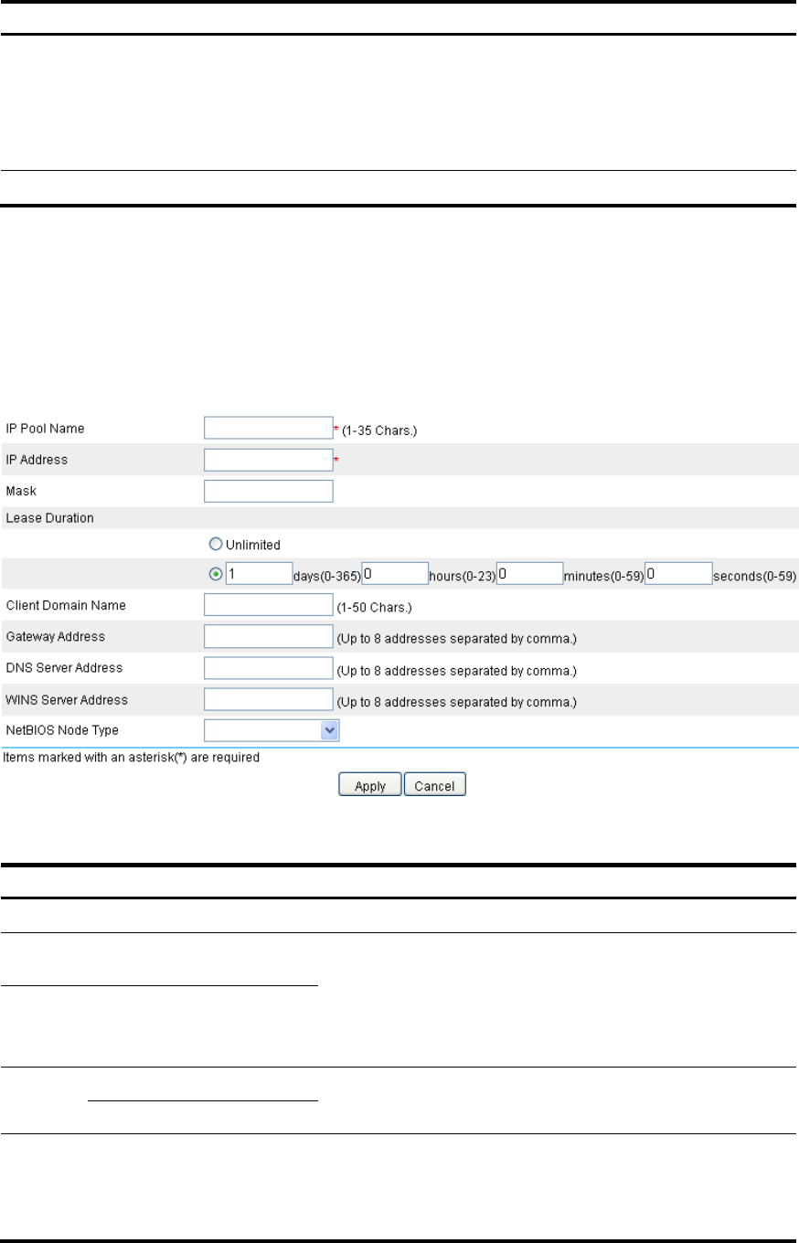Click the Cancel button

tap(435, 785)
